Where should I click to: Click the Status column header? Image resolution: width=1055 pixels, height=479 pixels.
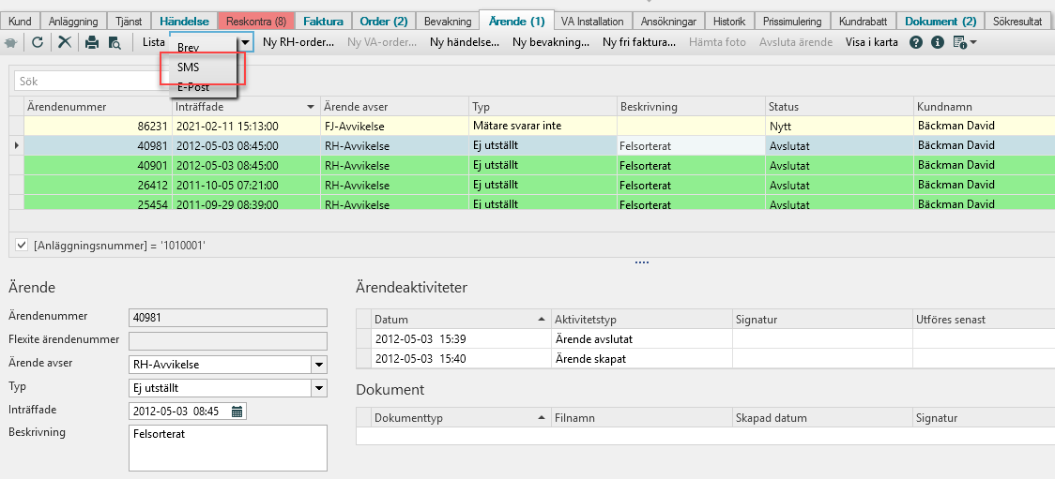(839, 107)
